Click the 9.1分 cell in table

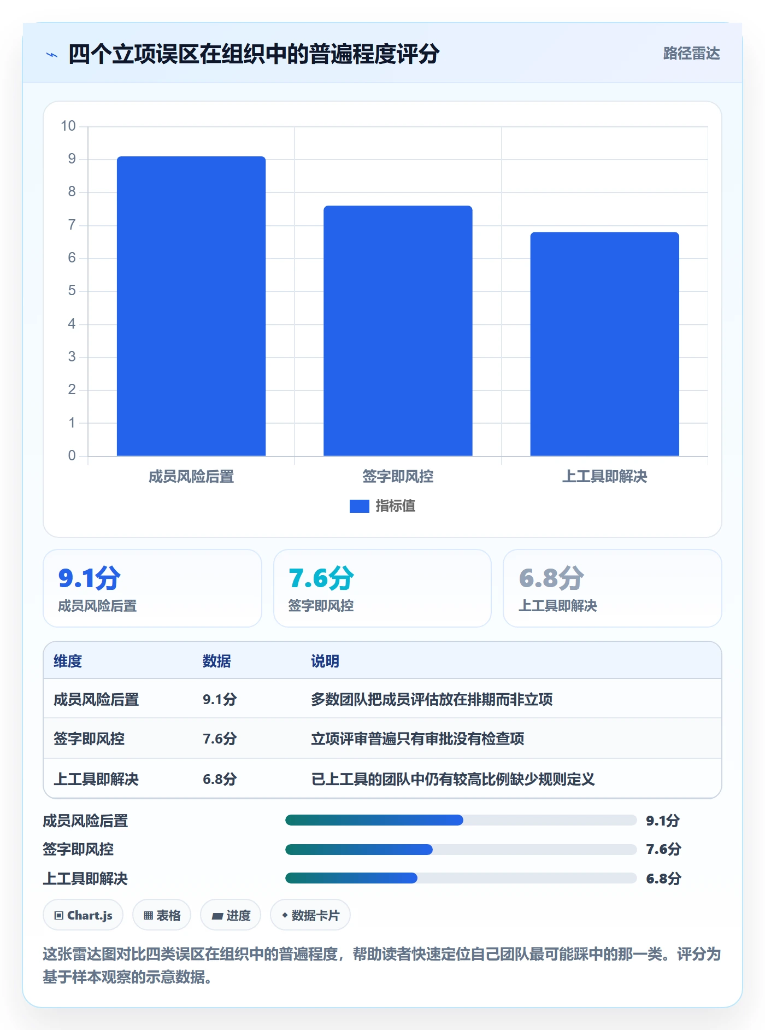(x=220, y=699)
